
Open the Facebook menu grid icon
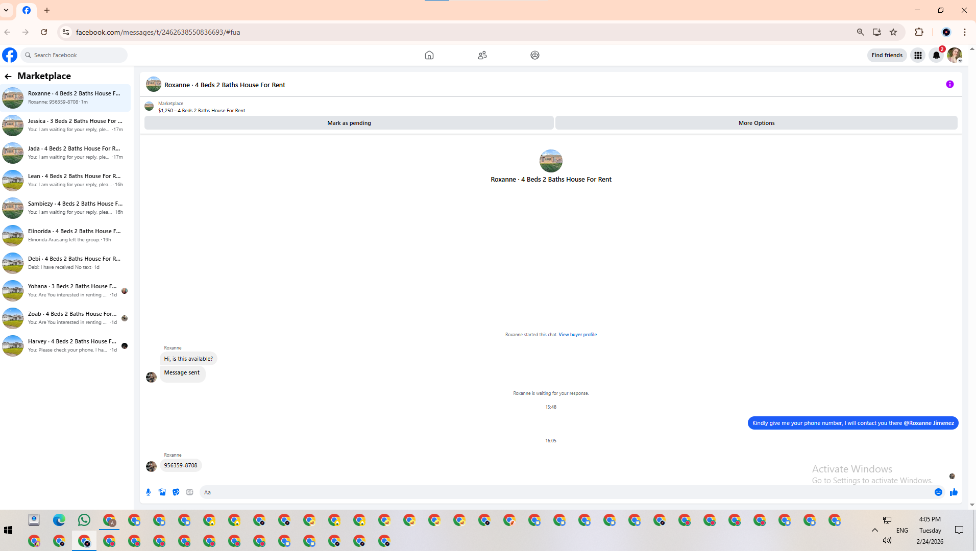[x=918, y=55]
